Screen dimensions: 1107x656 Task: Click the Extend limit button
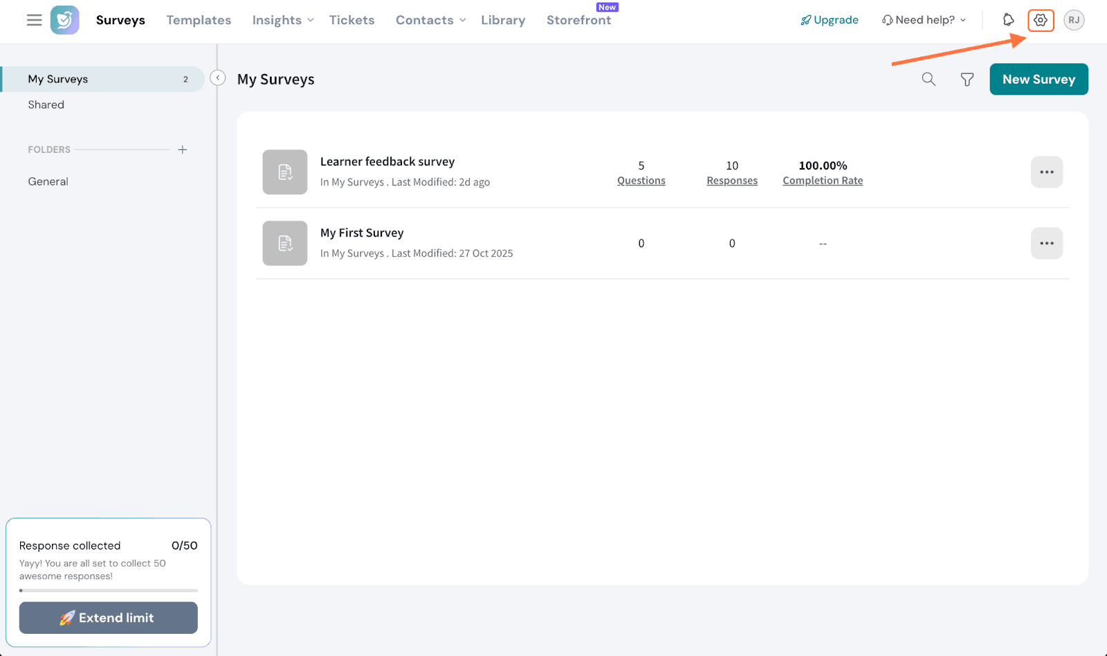coord(109,617)
